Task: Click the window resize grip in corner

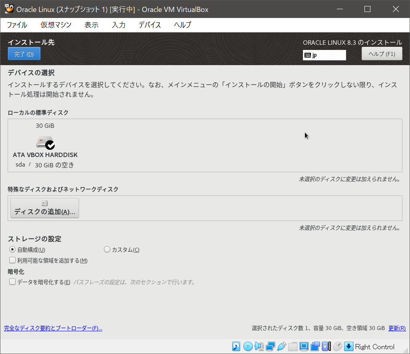Action: tap(406, 350)
